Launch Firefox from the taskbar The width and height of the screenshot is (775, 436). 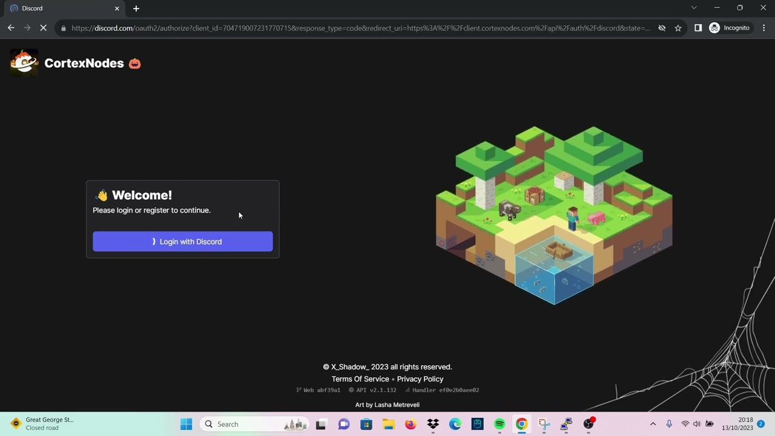tap(411, 424)
